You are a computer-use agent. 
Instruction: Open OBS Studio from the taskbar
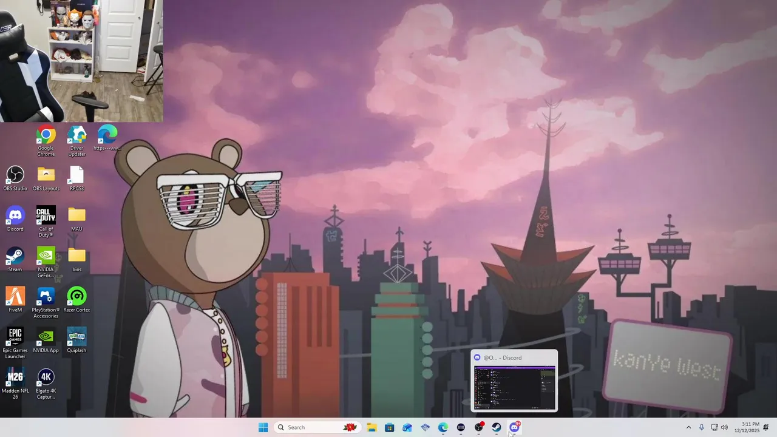(x=479, y=427)
